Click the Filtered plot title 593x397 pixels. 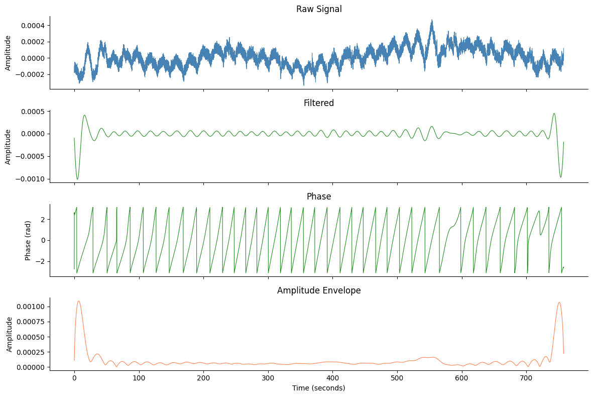point(319,103)
